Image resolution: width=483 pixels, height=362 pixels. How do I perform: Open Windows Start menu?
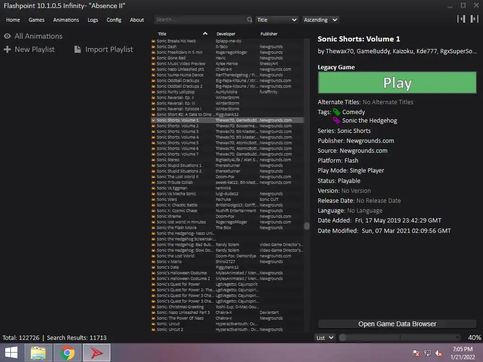pyautogui.click(x=11, y=353)
